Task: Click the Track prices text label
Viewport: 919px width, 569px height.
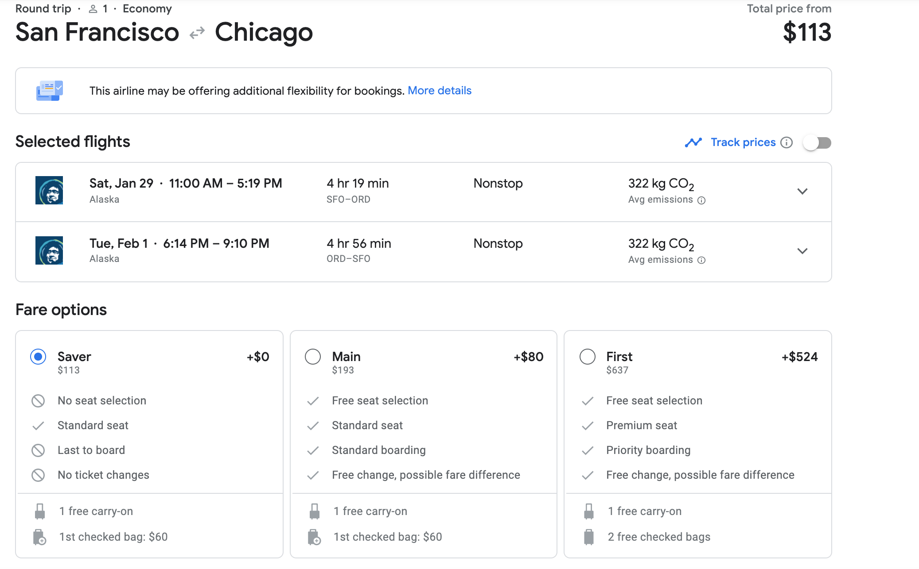Action: tap(743, 142)
